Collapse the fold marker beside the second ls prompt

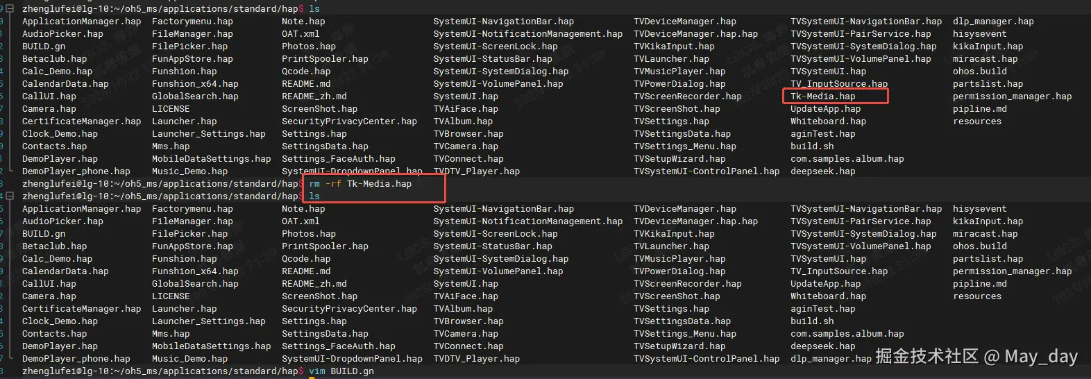click(9, 196)
